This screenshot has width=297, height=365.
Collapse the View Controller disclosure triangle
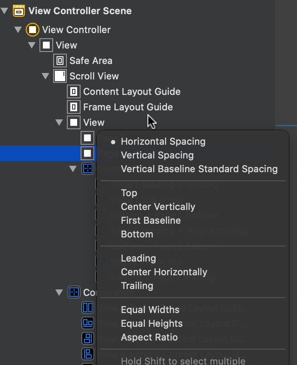(x=18, y=30)
